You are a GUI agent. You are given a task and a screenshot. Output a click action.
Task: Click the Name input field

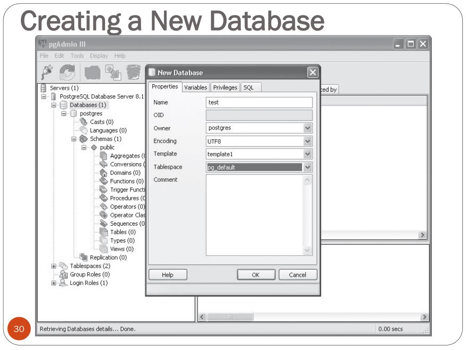[x=259, y=103]
